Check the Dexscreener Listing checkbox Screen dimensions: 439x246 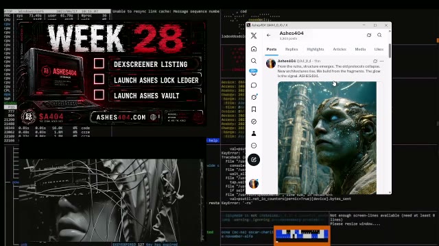[99, 64]
